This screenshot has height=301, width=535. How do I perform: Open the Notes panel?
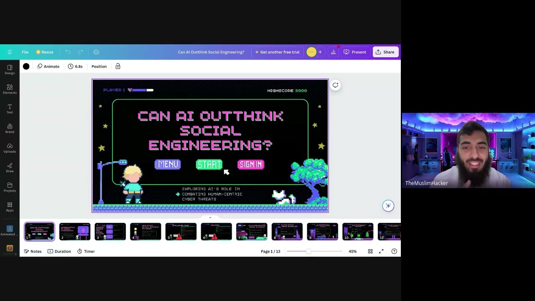coord(33,251)
